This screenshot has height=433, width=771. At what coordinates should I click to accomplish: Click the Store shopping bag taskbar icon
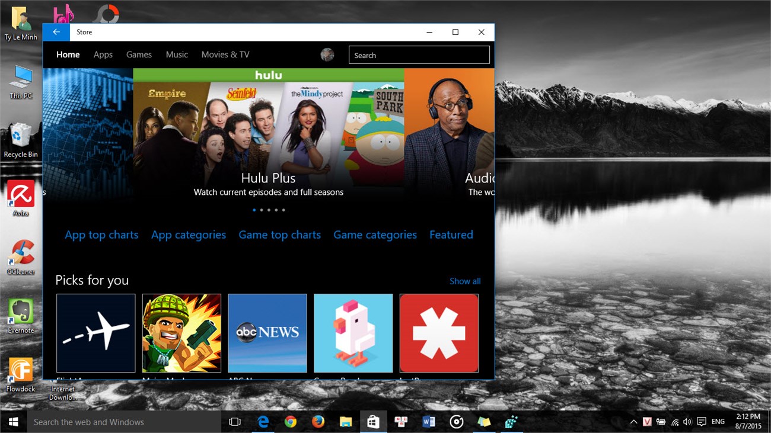[373, 422]
